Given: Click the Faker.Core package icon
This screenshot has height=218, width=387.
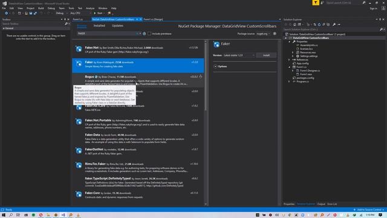Looking at the screenshot, I should [x=79, y=194].
